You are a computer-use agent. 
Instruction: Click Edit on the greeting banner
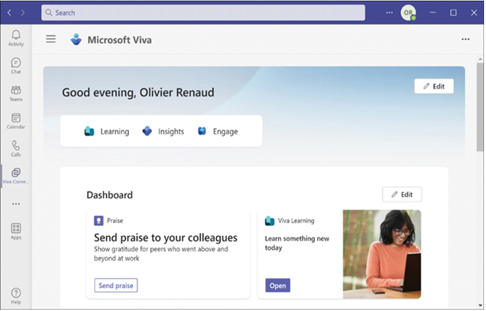point(434,86)
